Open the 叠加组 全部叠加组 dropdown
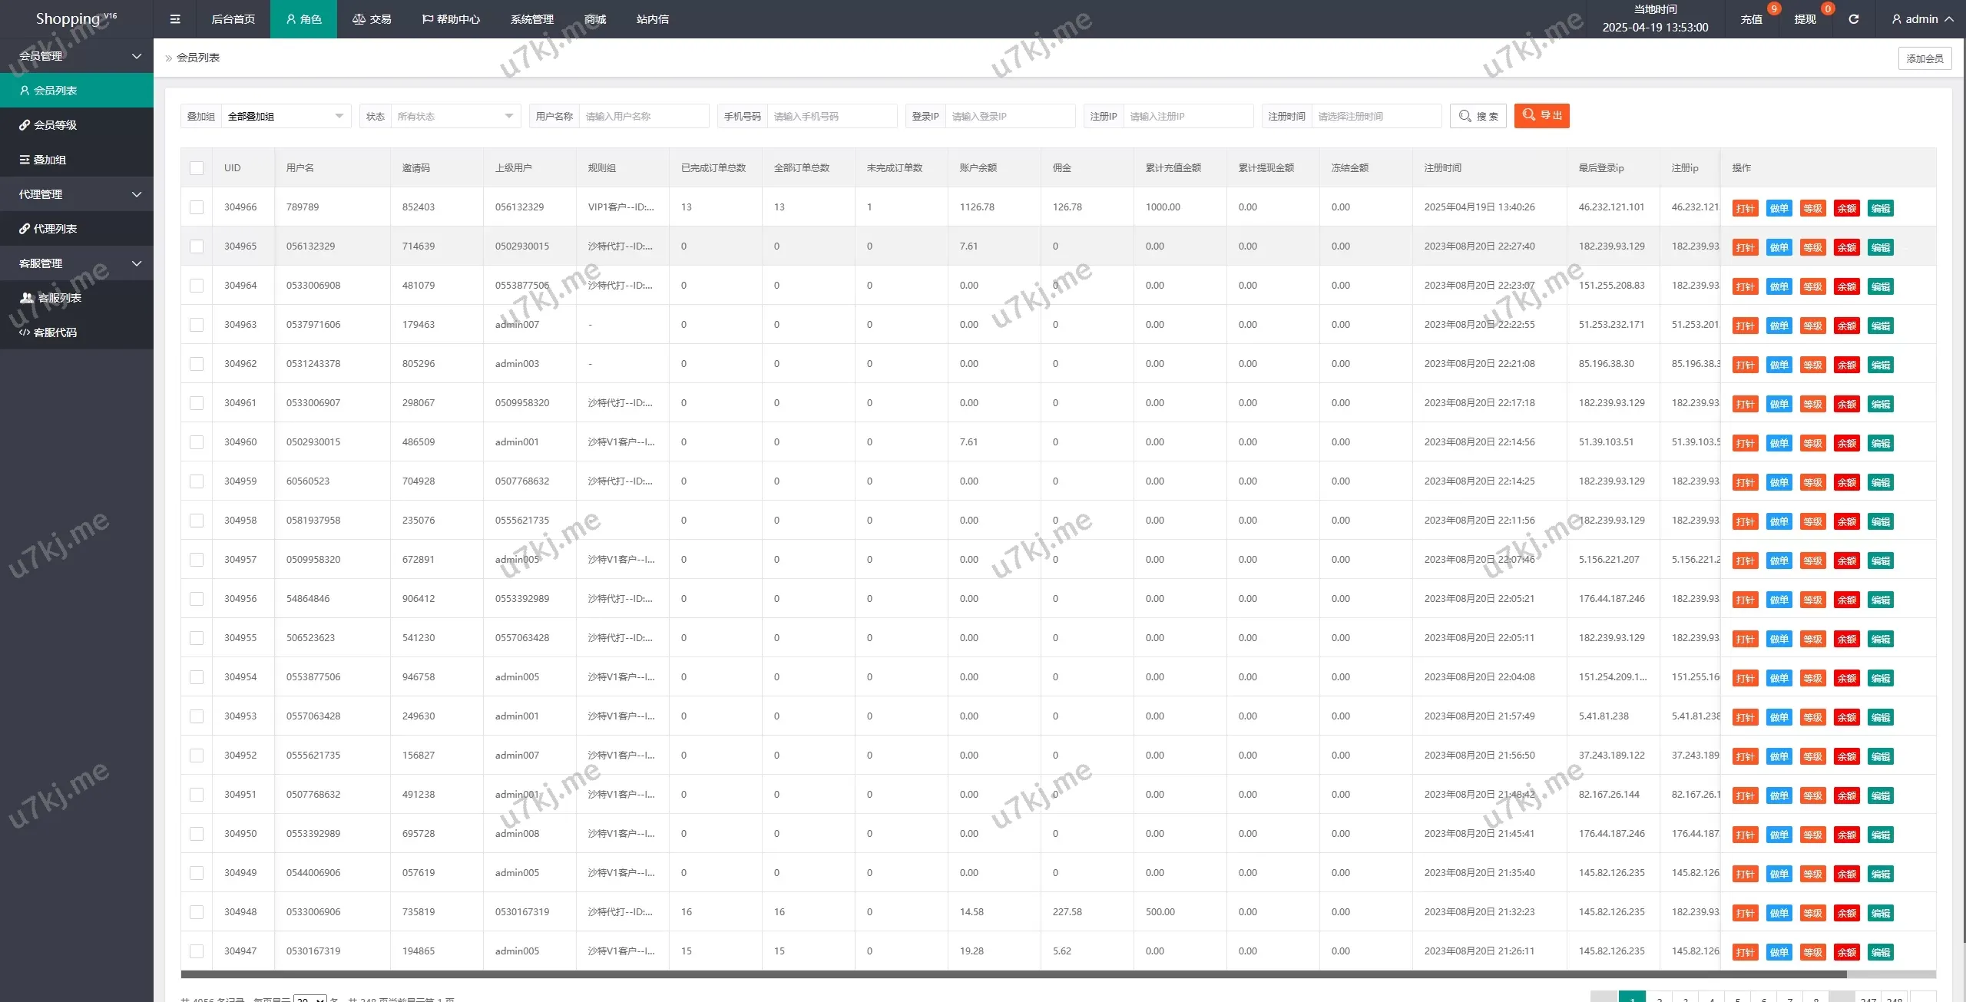 285,117
